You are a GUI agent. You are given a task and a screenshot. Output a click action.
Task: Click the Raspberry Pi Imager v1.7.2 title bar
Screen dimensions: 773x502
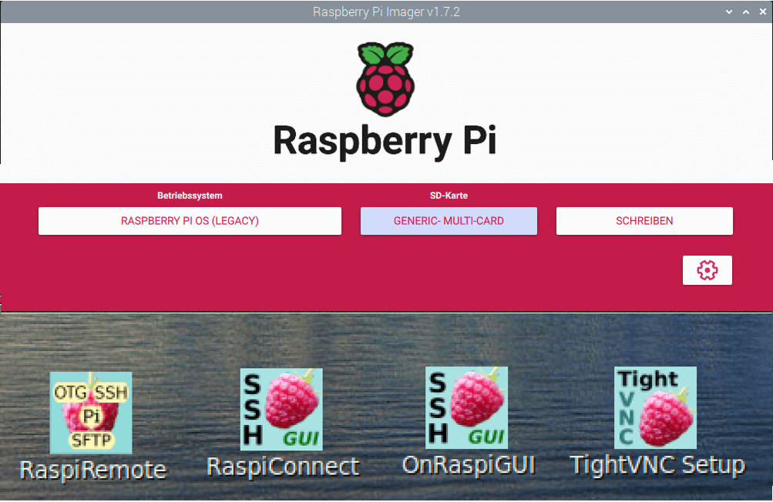pos(387,12)
